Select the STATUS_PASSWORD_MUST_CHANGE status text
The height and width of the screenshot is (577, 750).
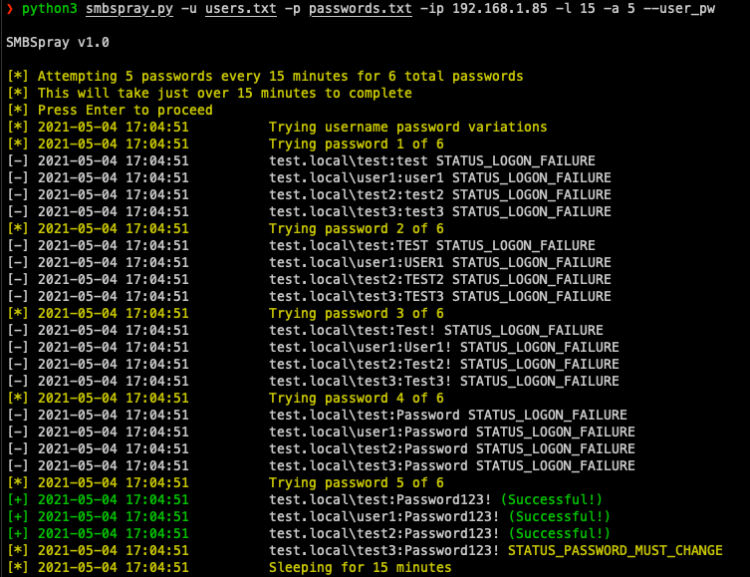coord(616,551)
